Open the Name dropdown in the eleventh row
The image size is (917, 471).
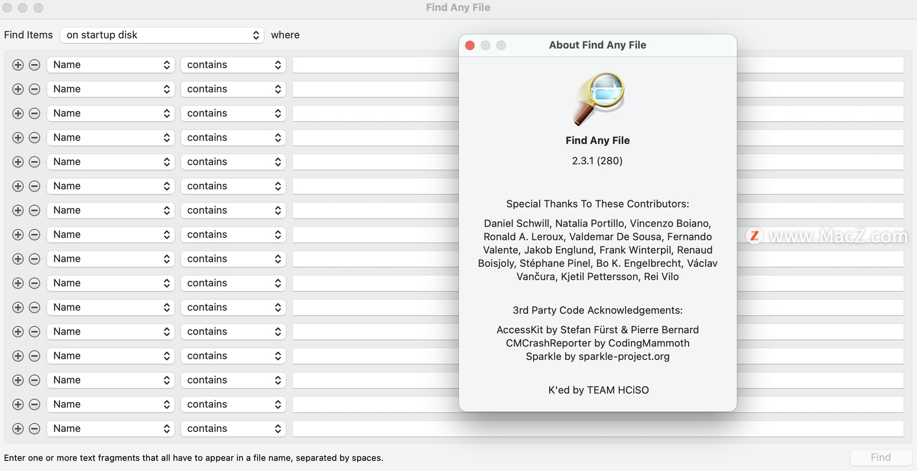(111, 307)
